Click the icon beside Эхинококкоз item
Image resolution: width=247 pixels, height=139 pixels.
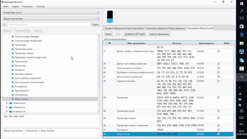pyautogui.click(x=13, y=95)
